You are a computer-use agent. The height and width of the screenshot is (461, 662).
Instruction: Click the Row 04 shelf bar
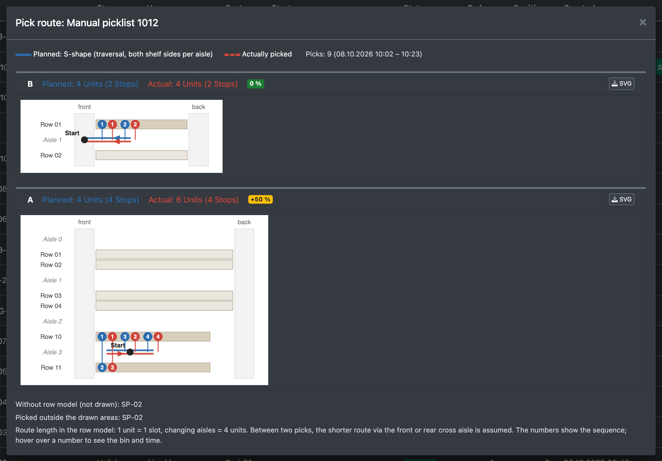point(164,306)
